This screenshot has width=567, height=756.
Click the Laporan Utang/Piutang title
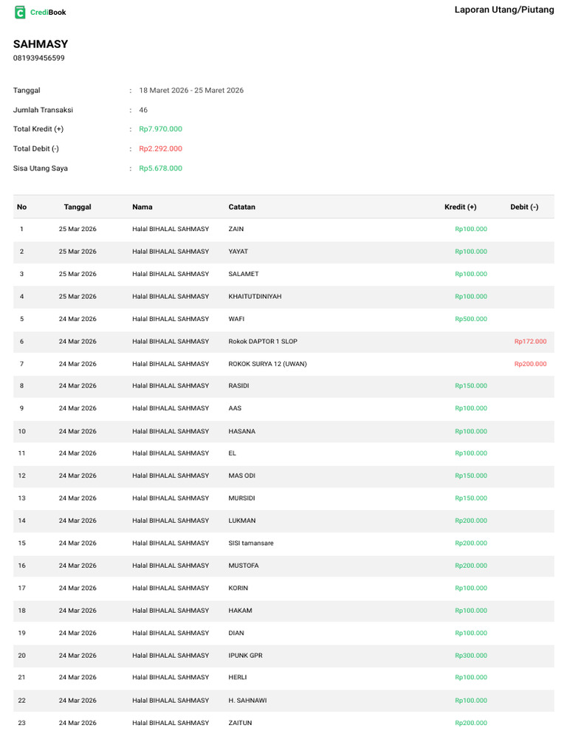504,10
